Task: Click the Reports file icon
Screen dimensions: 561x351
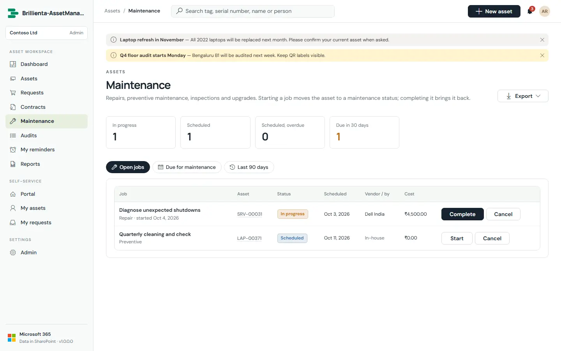Action: click(13, 164)
